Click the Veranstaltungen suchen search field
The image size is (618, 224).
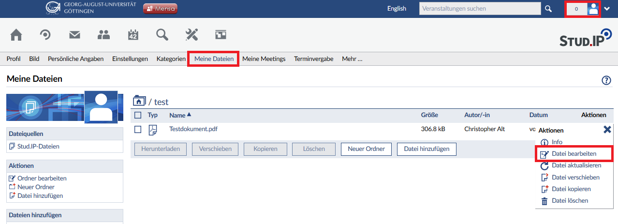click(479, 9)
